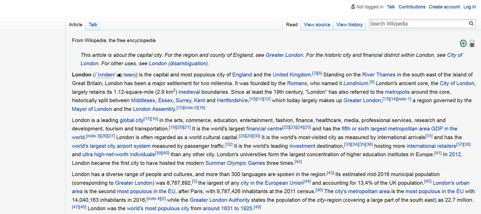Image resolution: width=481 pixels, height=214 pixels.
Task: Open the Middlesex link
Action: point(143,100)
